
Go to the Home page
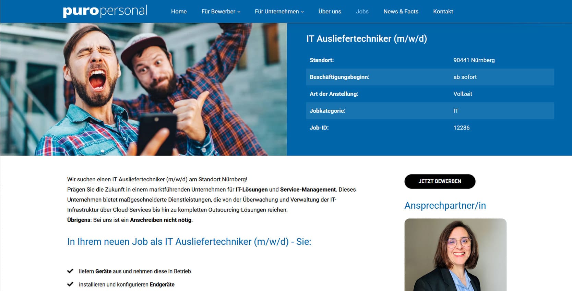click(179, 12)
